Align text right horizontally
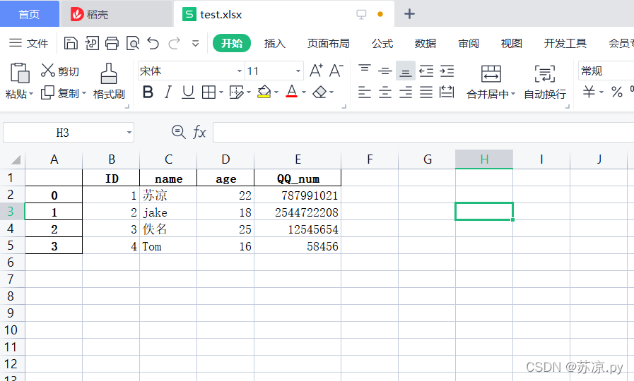Screen dimensions: 634x381 (406, 92)
